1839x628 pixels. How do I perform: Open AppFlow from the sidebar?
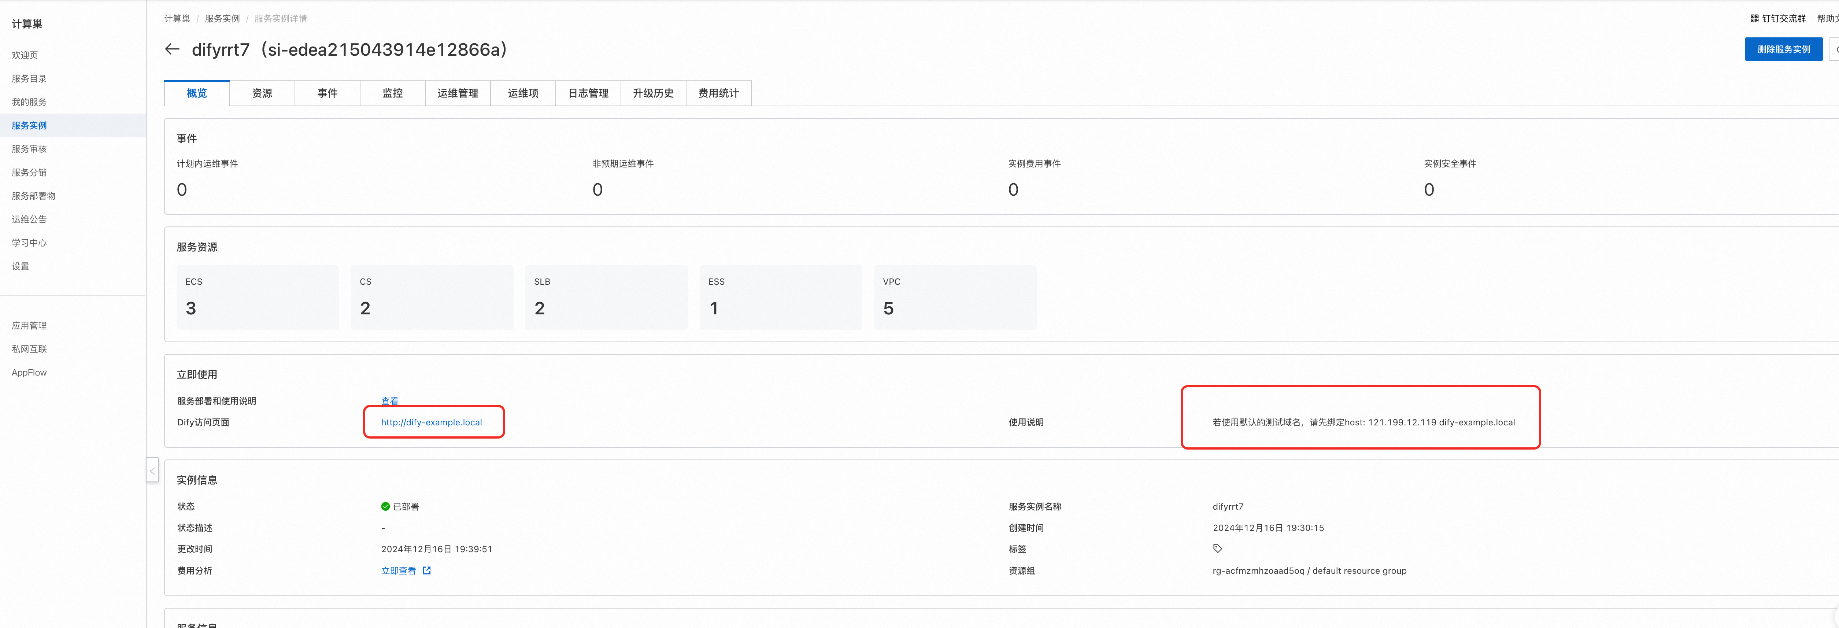click(x=29, y=373)
